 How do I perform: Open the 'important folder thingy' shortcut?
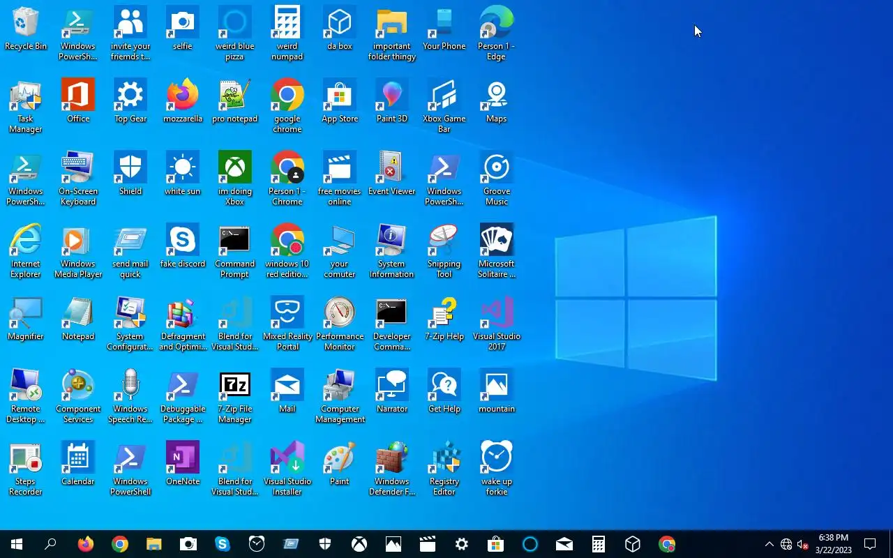click(x=392, y=33)
